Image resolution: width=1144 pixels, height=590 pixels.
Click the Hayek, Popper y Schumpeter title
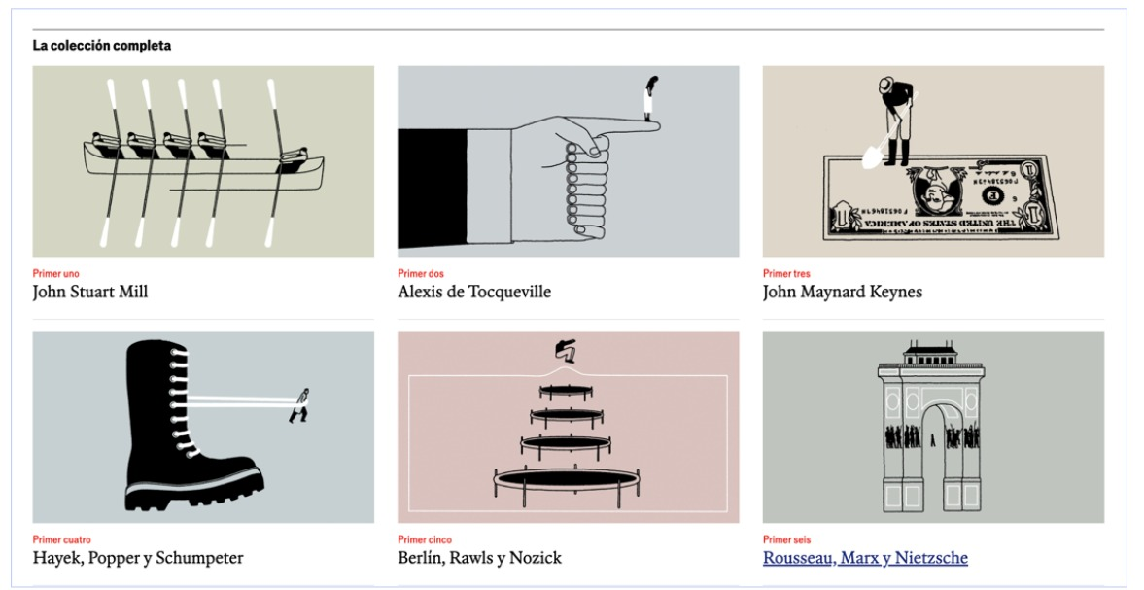click(x=138, y=558)
